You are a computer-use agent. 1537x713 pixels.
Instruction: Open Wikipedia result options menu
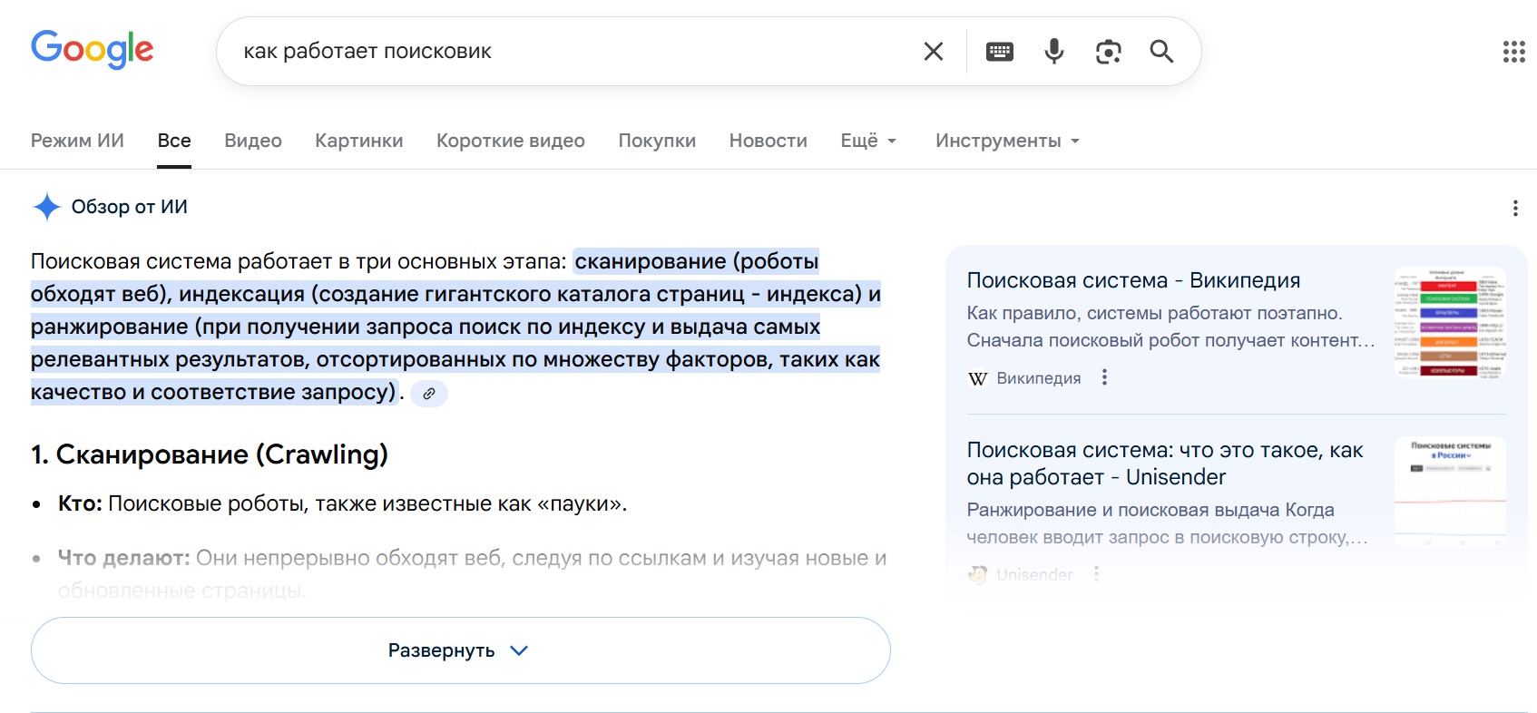click(1104, 377)
